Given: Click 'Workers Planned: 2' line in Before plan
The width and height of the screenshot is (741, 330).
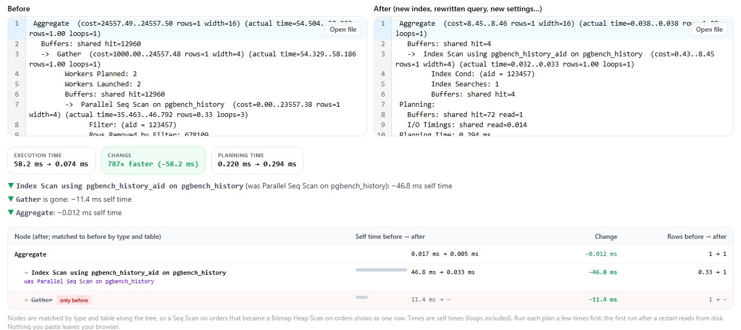Looking at the screenshot, I should (101, 74).
